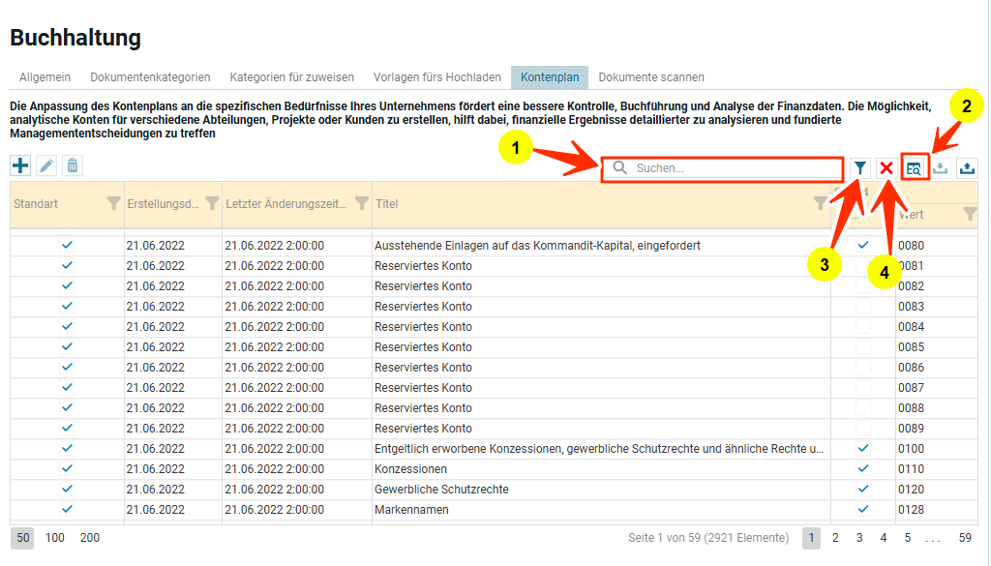The image size is (991, 566).
Task: Click the greyed import icon beside search panel
Action: click(941, 168)
